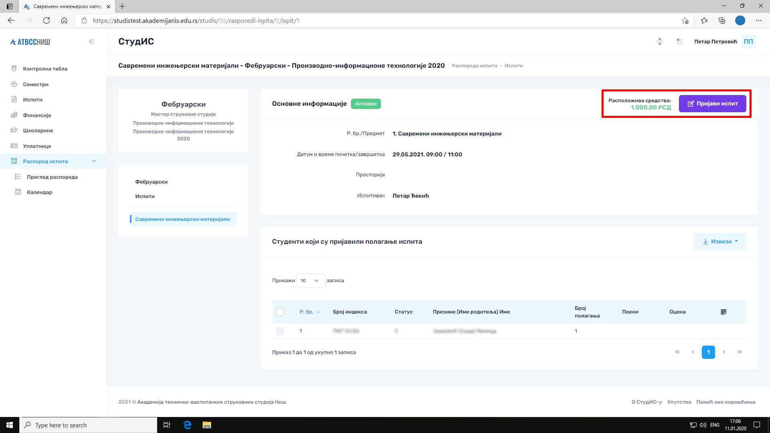The height and width of the screenshot is (433, 770).
Task: Click the Финансије coins icon
Action: [x=14, y=115]
